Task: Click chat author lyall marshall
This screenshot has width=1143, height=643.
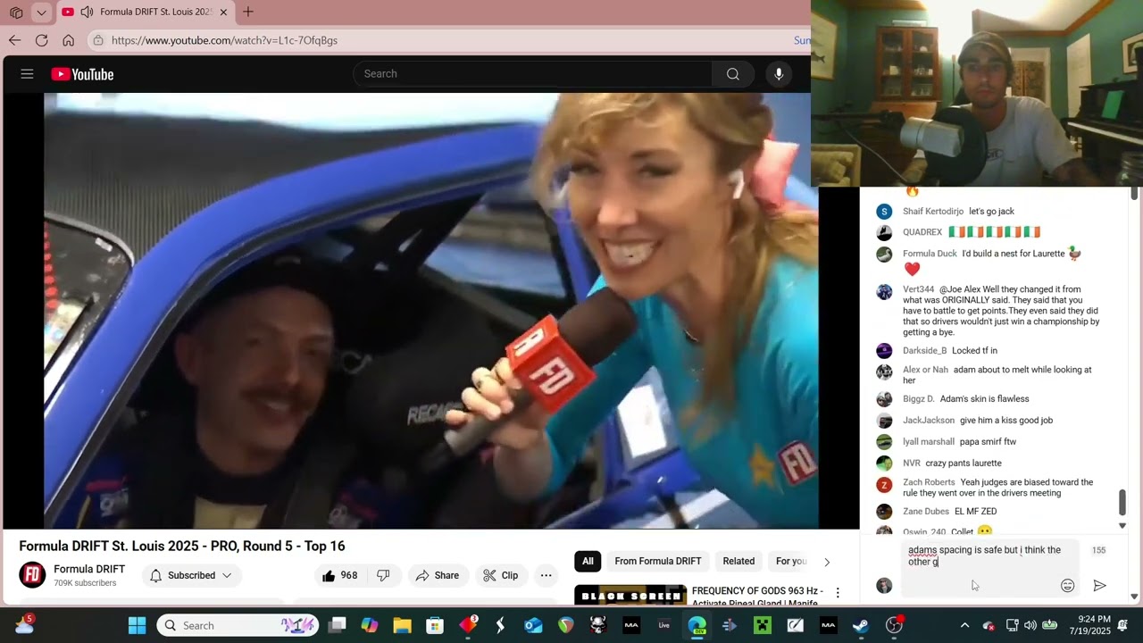Action: tap(928, 441)
